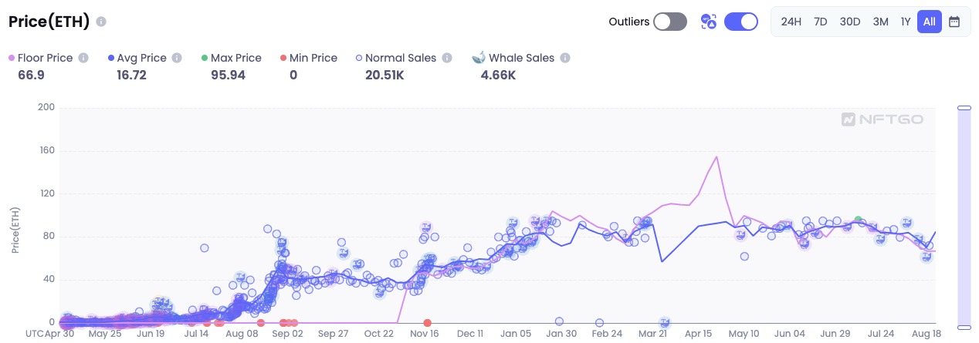Click the NFT swap icon beside toggle
The image size is (979, 343).
[x=708, y=22]
